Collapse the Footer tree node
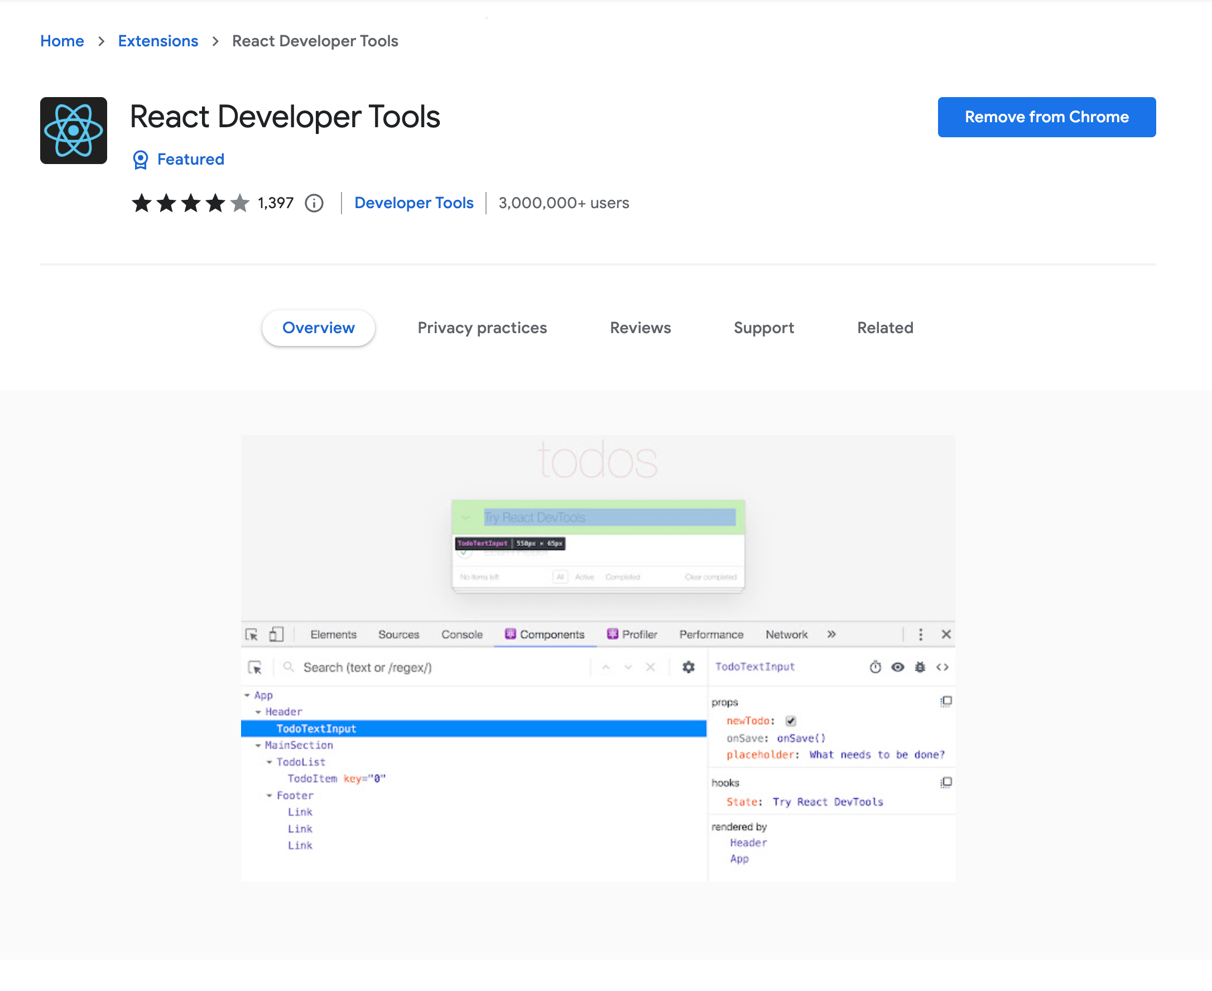This screenshot has width=1212, height=991. coord(270,795)
